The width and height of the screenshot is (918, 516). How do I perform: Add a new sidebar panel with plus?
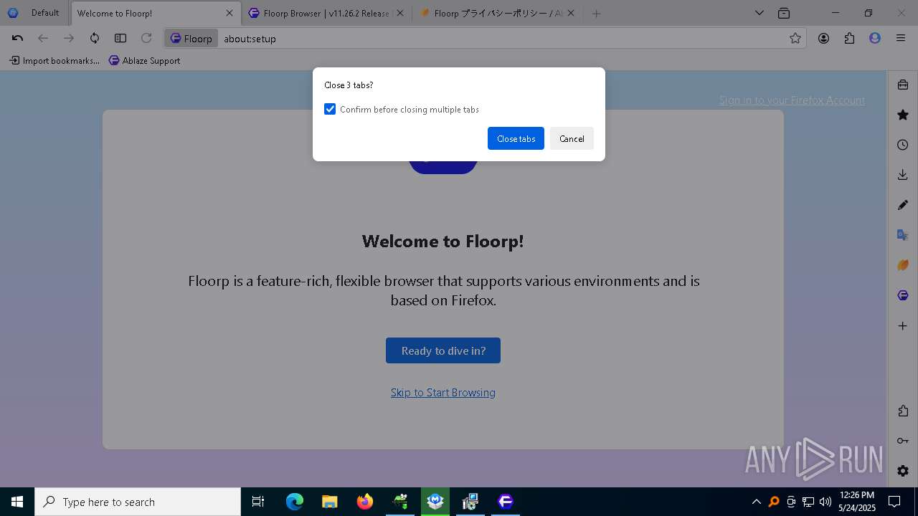pyautogui.click(x=903, y=326)
